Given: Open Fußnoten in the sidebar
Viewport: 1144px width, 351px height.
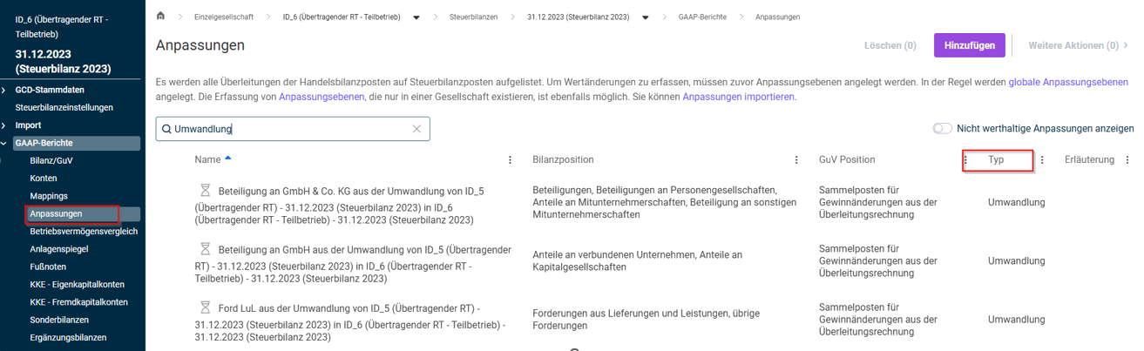Looking at the screenshot, I should [48, 267].
